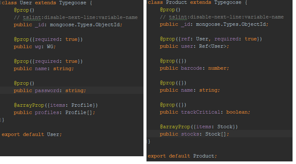Click the 'Ref<User>' type annotation
The width and height of the screenshot is (296, 164).
click(213, 46)
